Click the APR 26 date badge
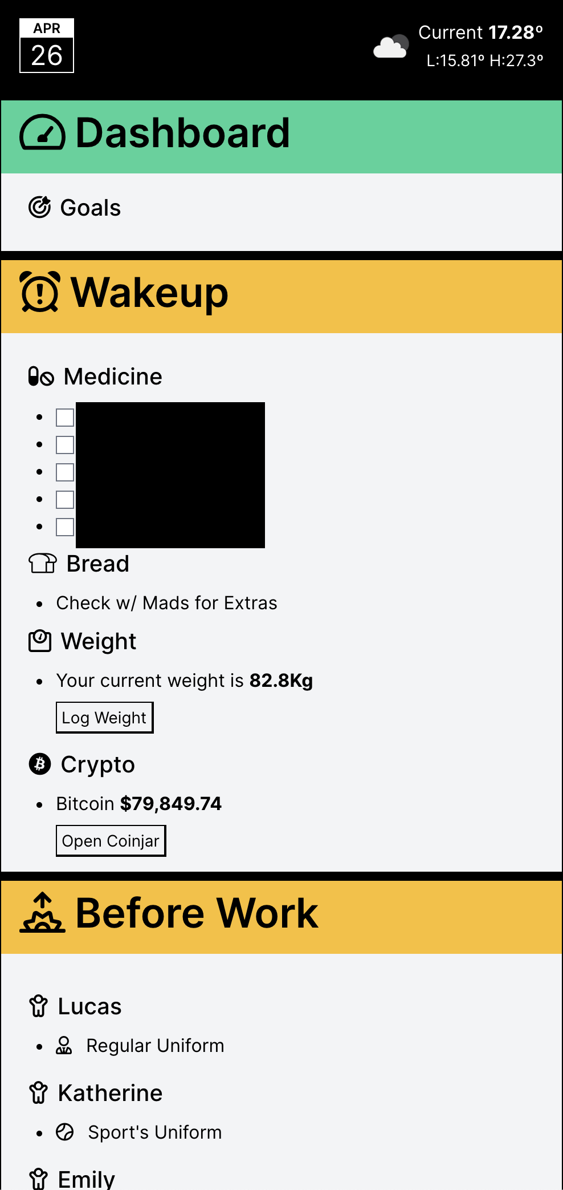 click(x=47, y=46)
